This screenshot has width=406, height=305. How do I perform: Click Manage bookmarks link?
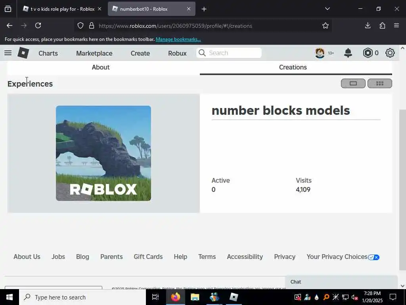pos(178,39)
